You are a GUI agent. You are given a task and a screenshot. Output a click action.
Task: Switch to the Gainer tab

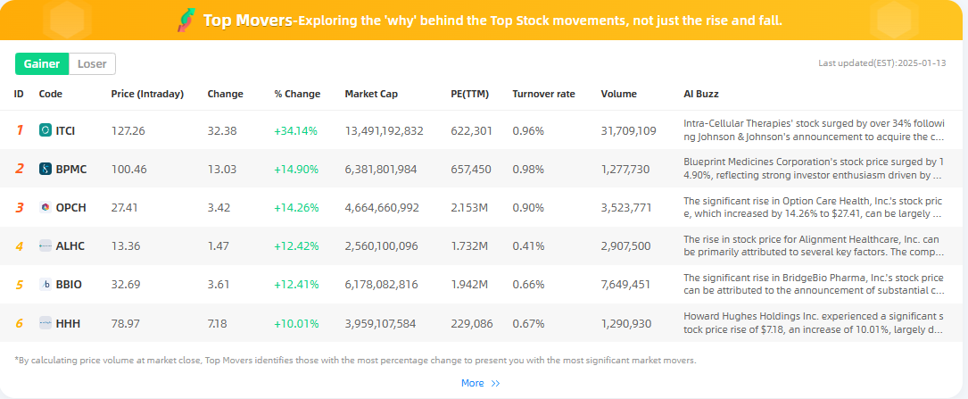(42, 63)
